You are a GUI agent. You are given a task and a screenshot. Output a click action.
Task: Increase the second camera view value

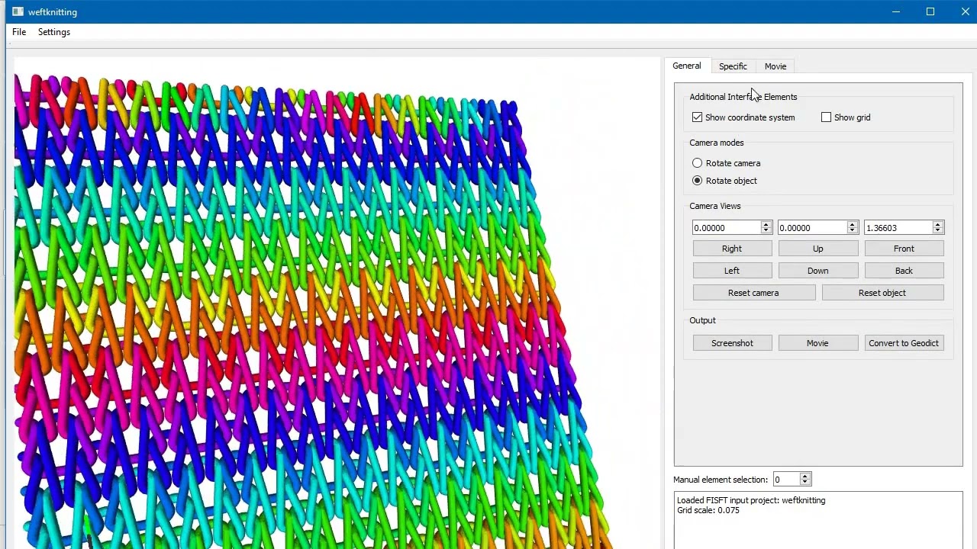pyautogui.click(x=853, y=225)
